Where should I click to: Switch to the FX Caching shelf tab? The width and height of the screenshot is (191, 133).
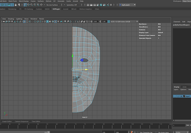29,9
